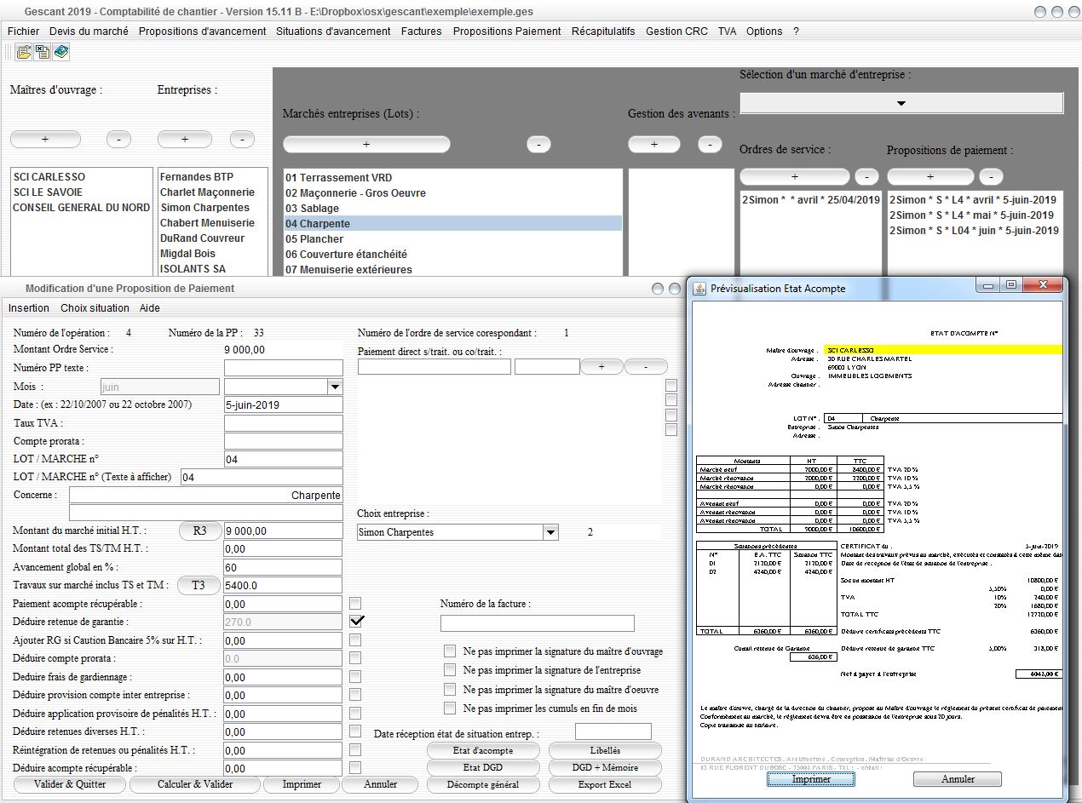Enable Ne pas imprimer signature du maître d'ouvrage

pyautogui.click(x=450, y=651)
